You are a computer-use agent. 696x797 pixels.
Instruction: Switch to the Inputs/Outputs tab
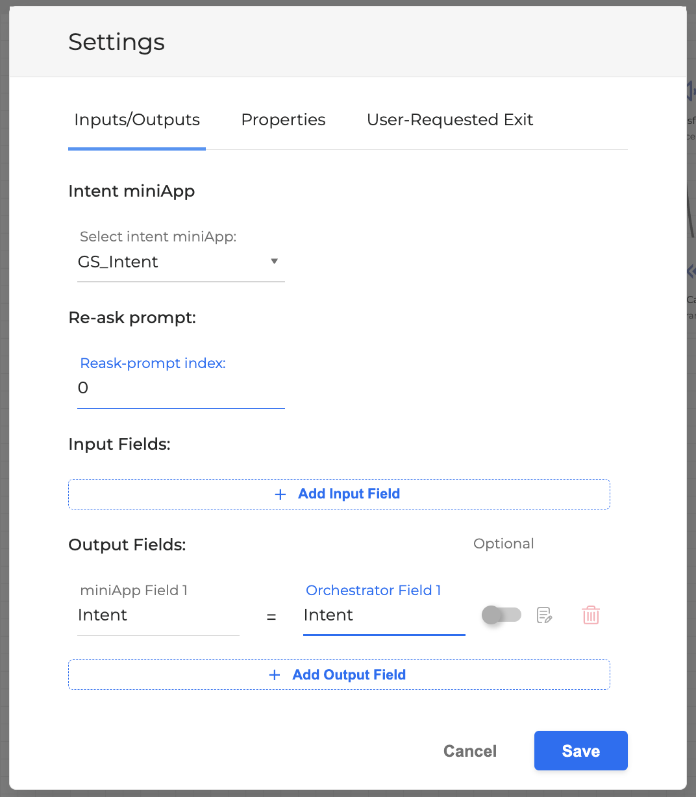coord(137,120)
